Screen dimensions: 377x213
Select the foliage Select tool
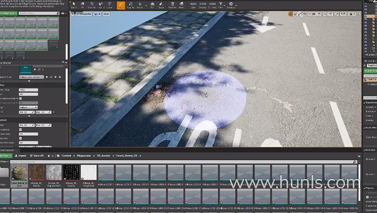click(x=74, y=5)
